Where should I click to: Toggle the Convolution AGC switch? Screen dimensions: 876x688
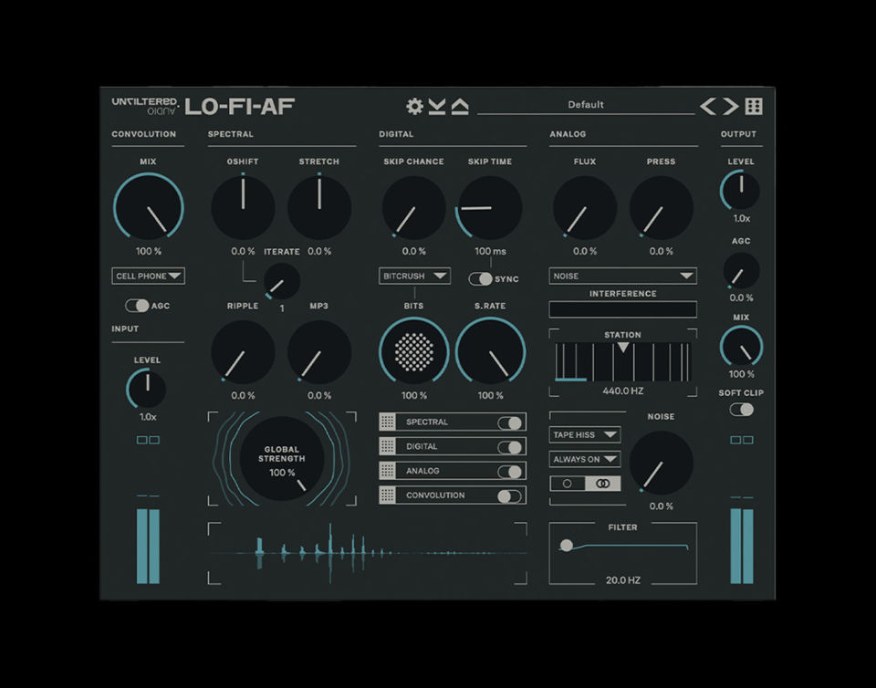click(137, 306)
